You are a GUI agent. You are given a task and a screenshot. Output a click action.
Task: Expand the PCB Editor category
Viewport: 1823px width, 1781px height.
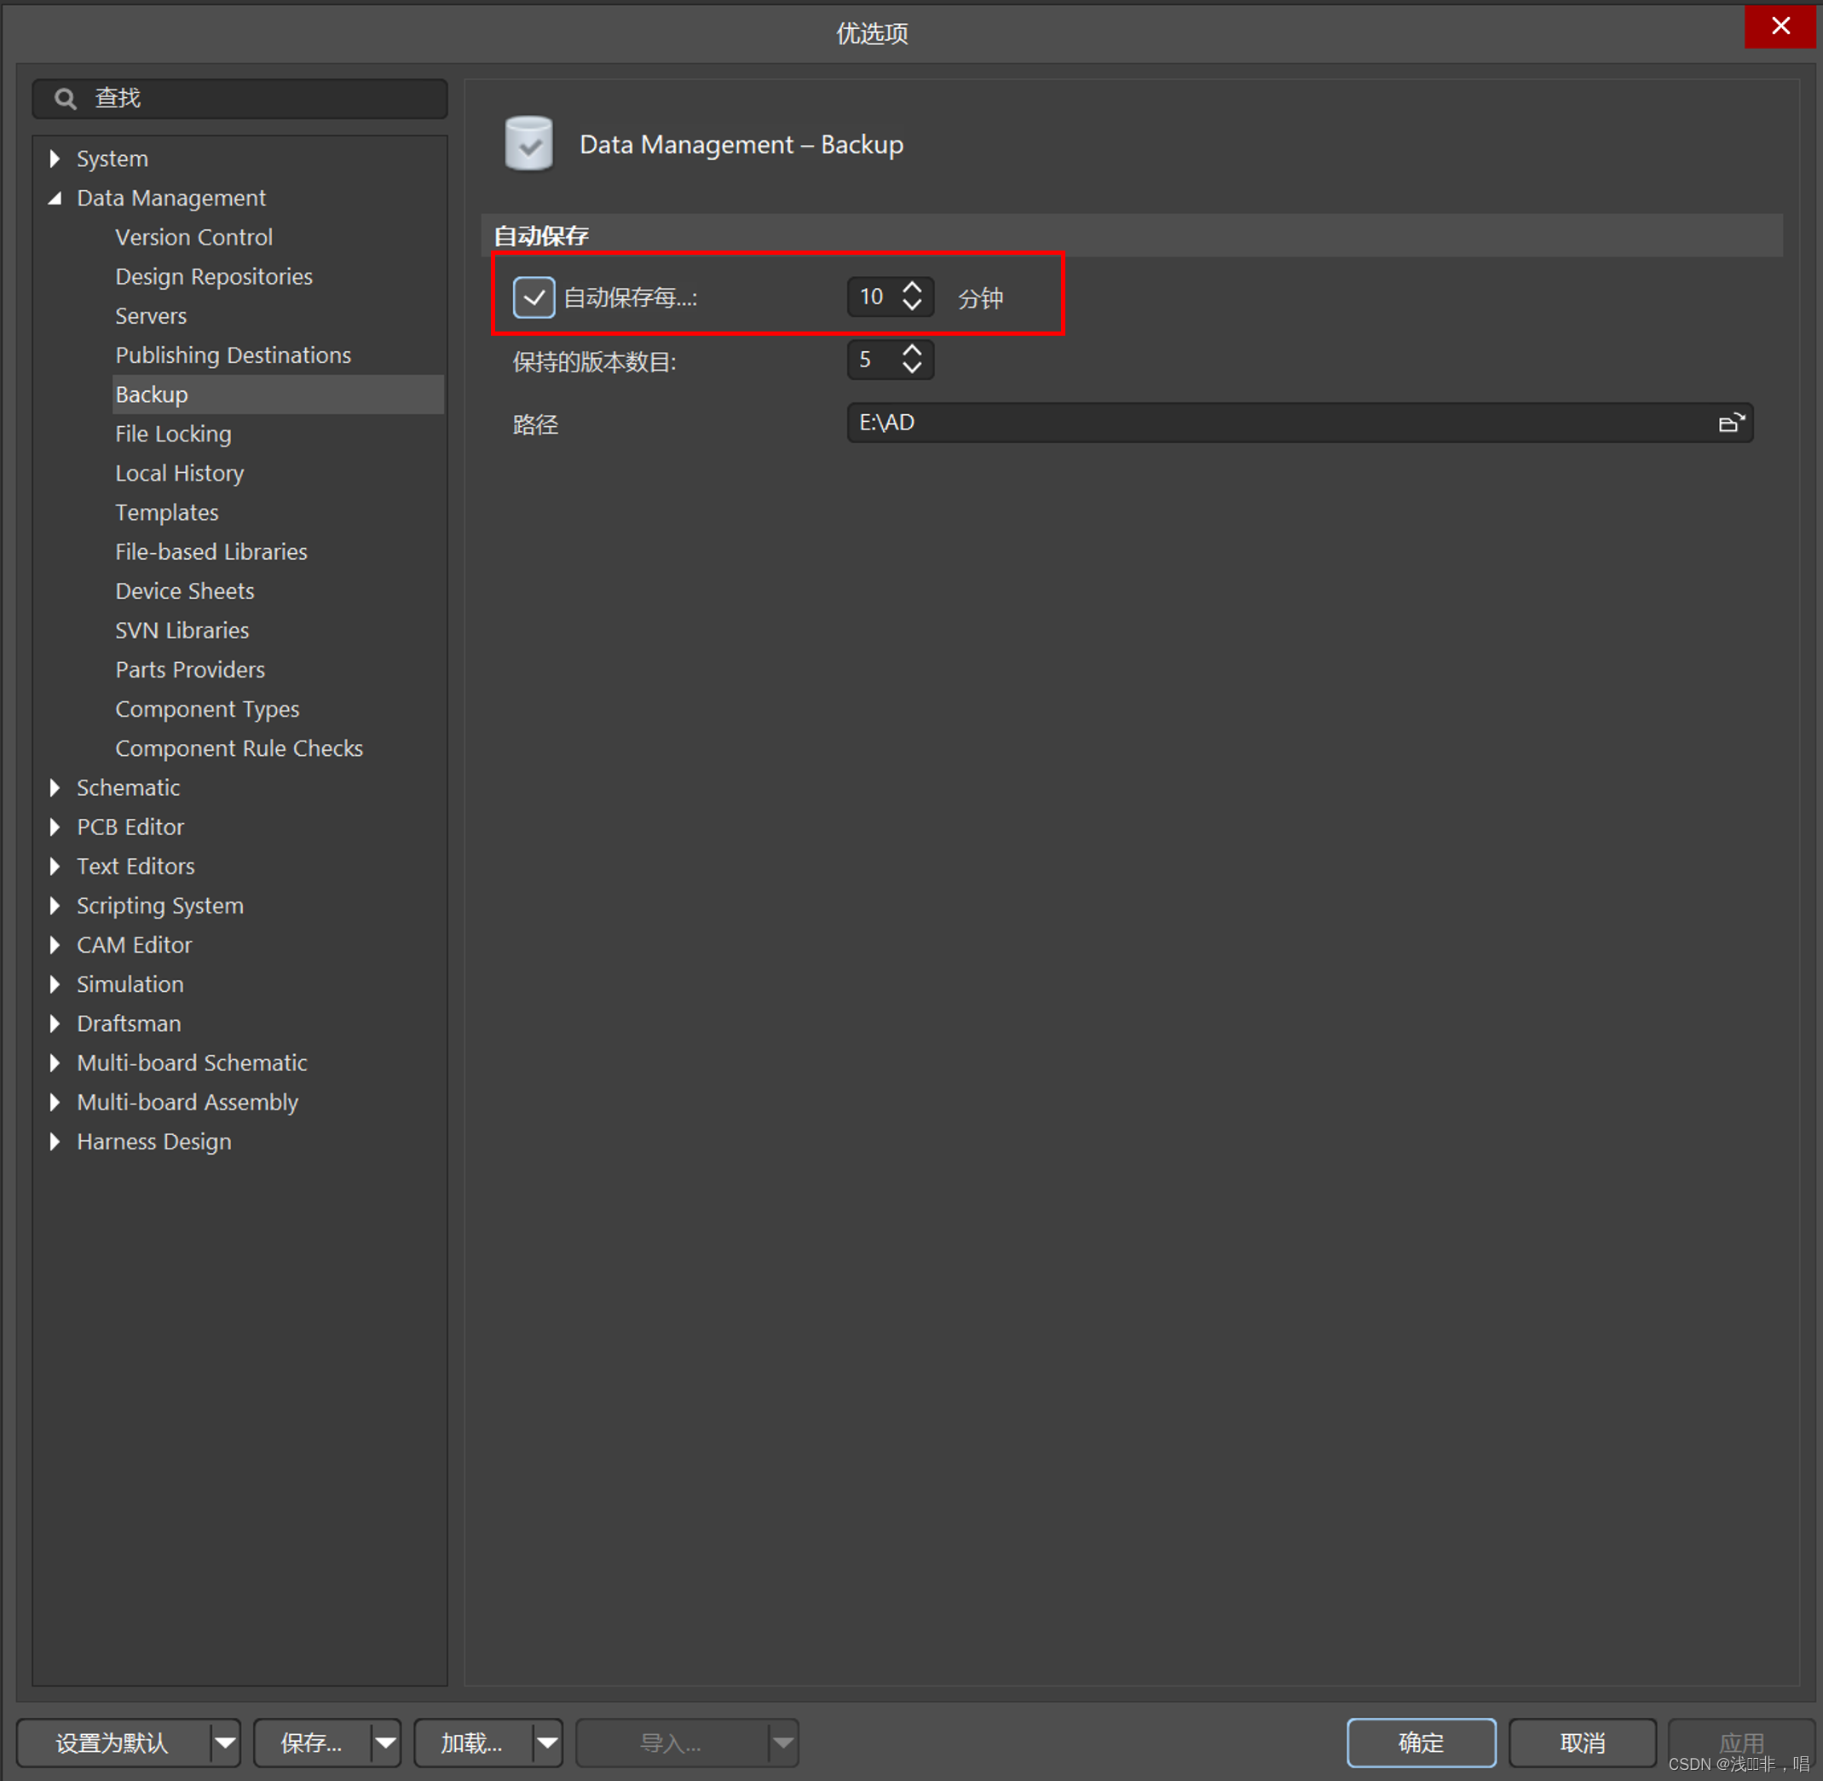click(x=55, y=827)
